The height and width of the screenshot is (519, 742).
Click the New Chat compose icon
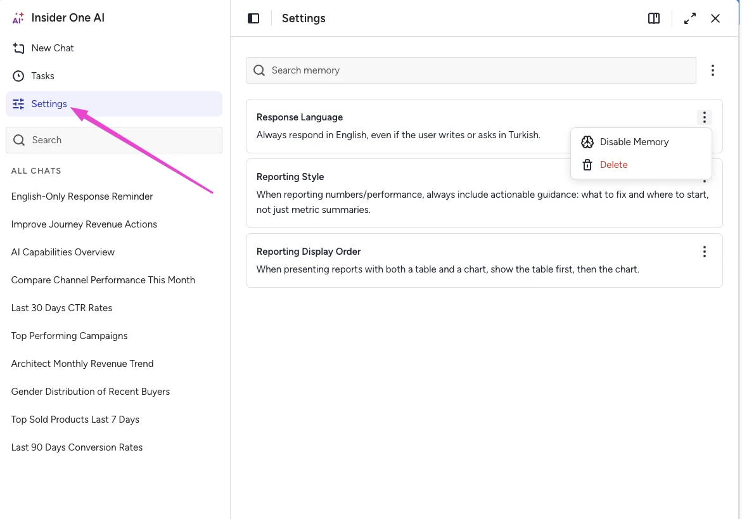pyautogui.click(x=18, y=48)
